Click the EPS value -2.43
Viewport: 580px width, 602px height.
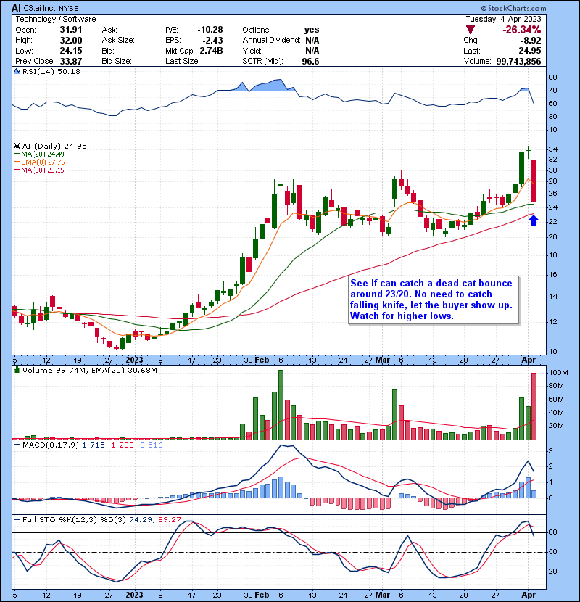click(213, 41)
